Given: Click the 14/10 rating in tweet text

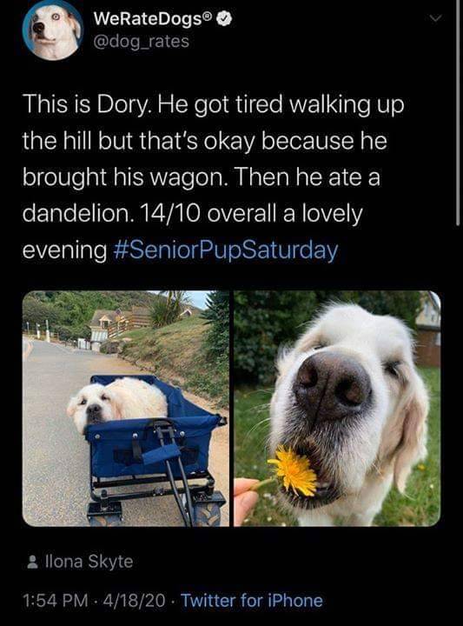Looking at the screenshot, I should (x=169, y=214).
